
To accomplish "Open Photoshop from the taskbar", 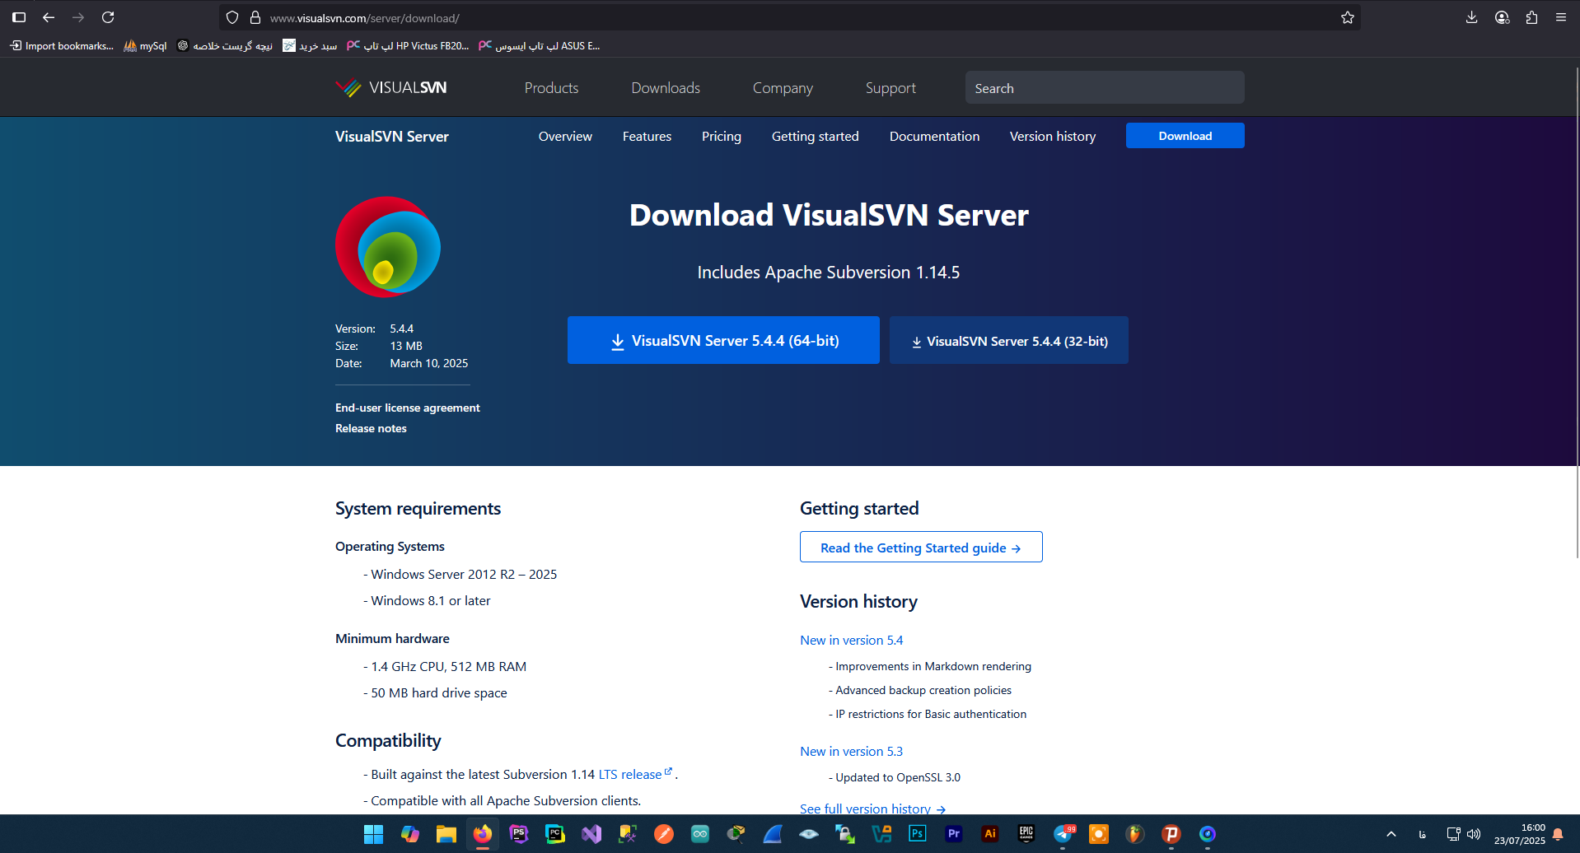I will [x=917, y=834].
